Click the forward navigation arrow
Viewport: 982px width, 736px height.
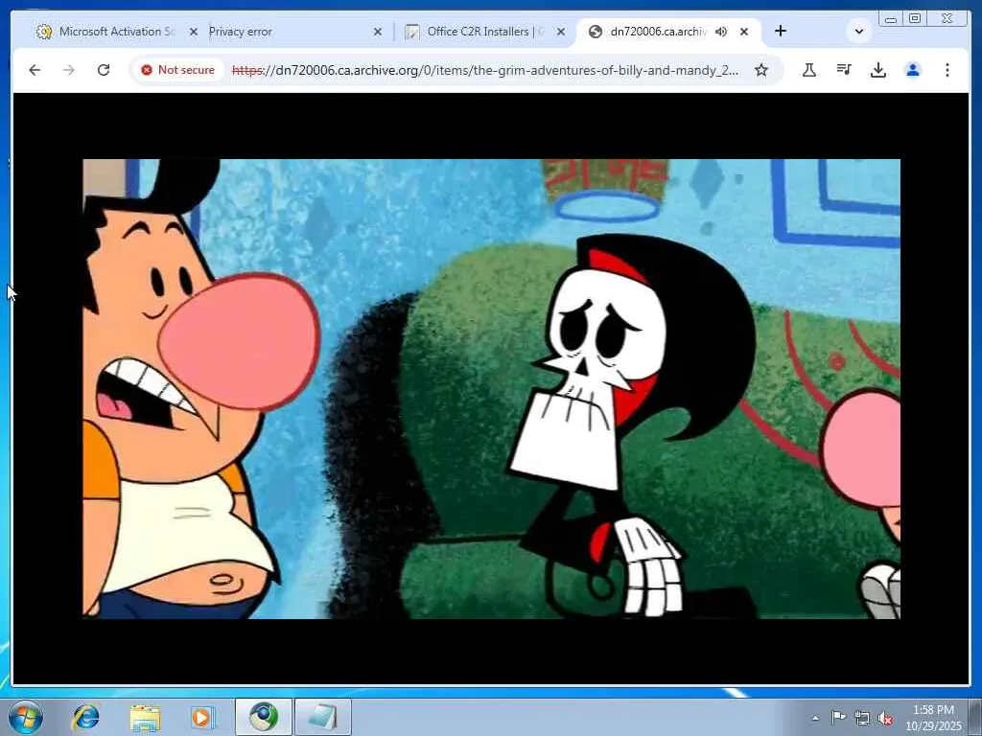coord(69,70)
